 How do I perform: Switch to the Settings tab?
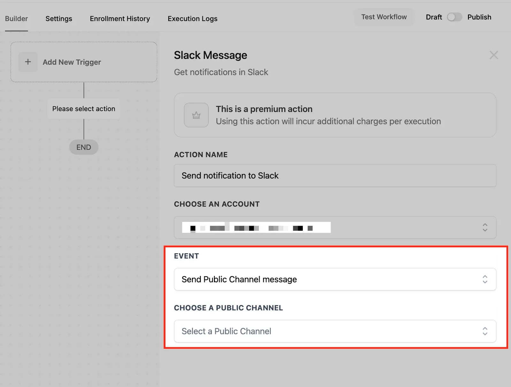point(59,19)
